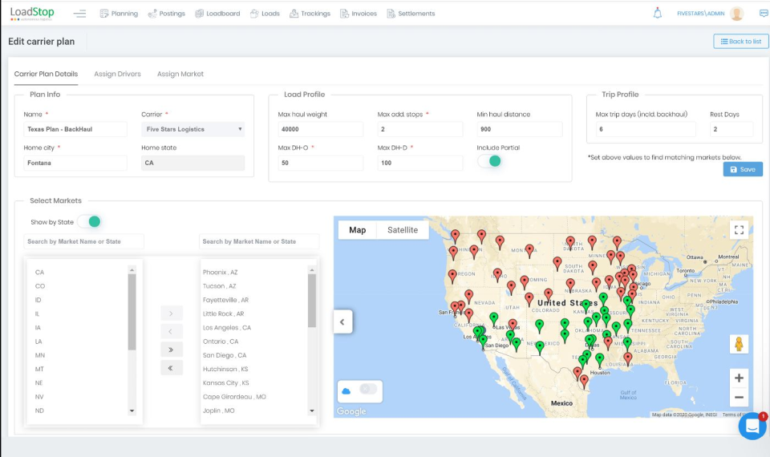This screenshot has height=457, width=770.
Task: Toggle map fullscreen icon
Action: point(739,230)
